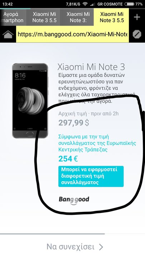
Task: Tap the cellular signal bars icon
Action: (93, 4)
